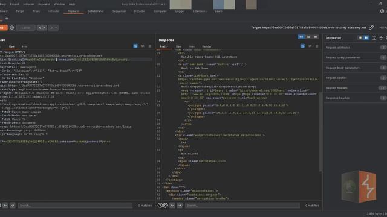Edit the target with the pencil icon

coord(371,28)
